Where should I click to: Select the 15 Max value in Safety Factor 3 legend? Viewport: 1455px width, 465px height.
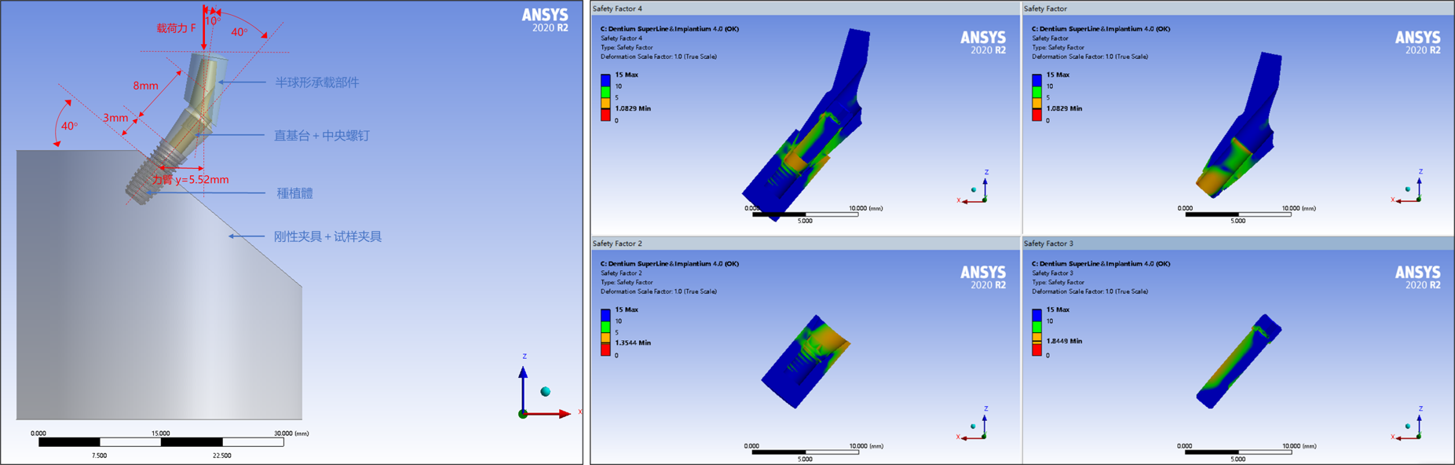pyautogui.click(x=1058, y=309)
